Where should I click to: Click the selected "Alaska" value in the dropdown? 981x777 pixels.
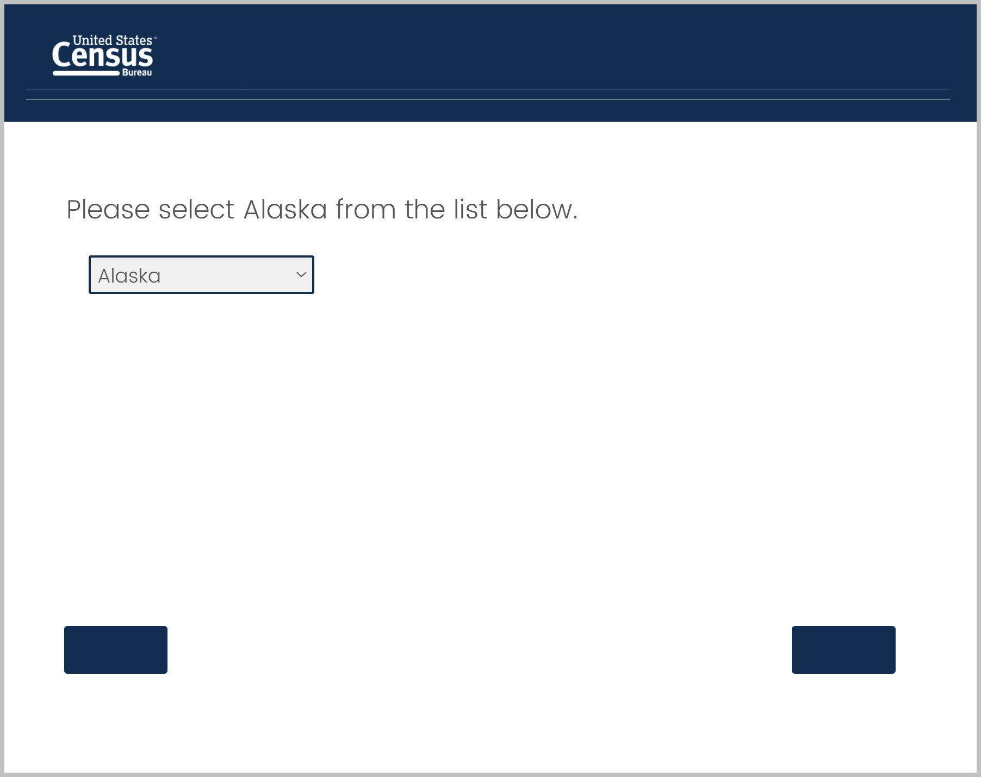coord(129,275)
